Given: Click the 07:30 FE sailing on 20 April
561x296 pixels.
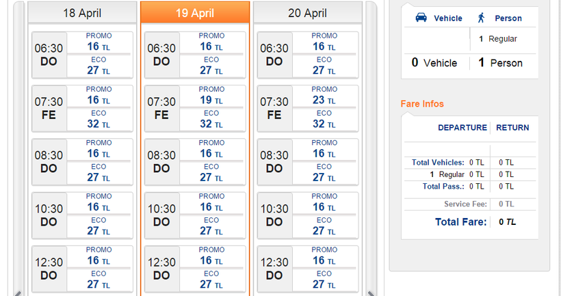Looking at the screenshot, I should tap(274, 108).
